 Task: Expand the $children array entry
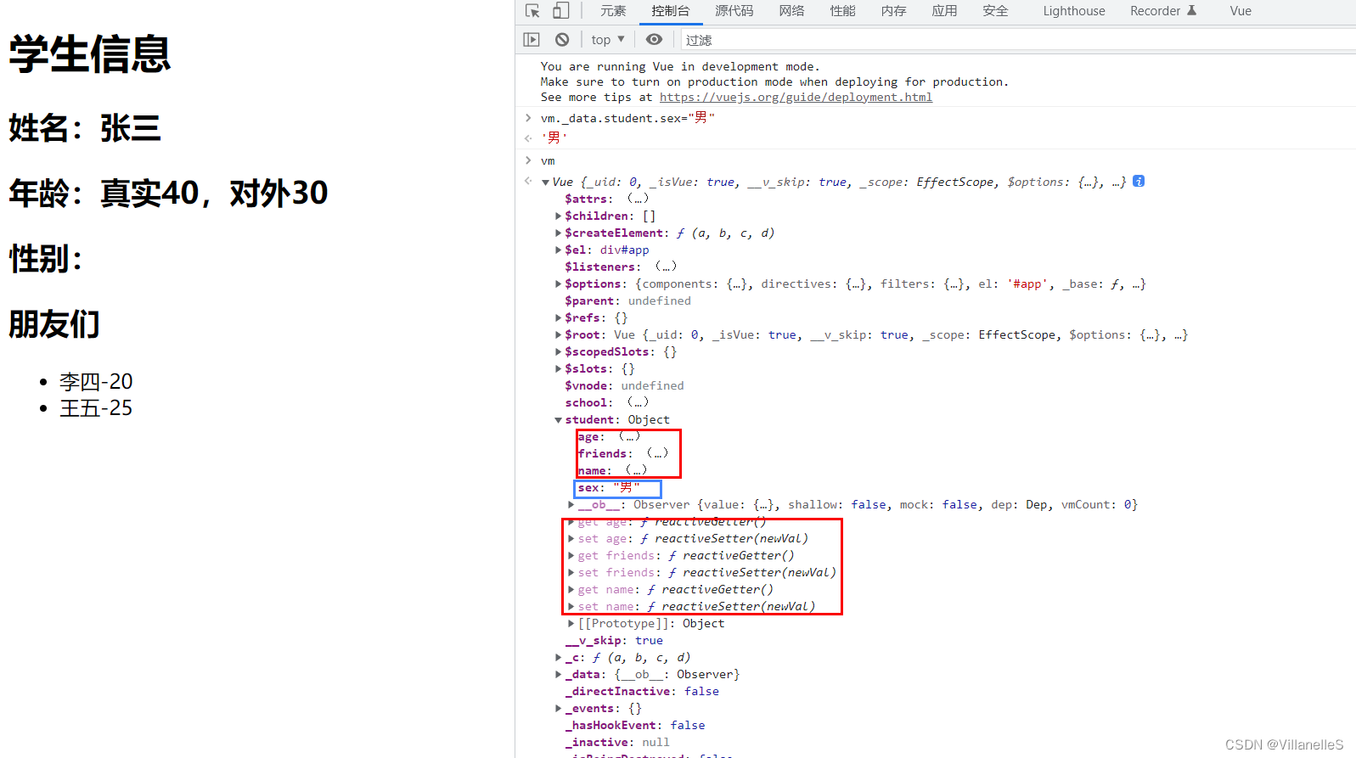click(x=558, y=216)
